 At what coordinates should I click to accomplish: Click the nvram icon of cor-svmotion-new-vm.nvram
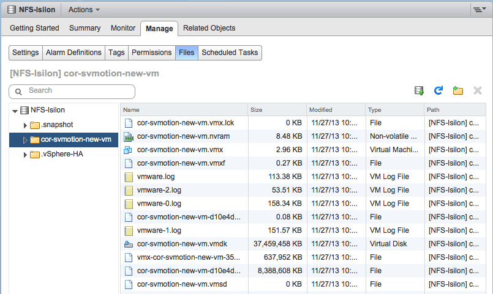click(x=128, y=136)
